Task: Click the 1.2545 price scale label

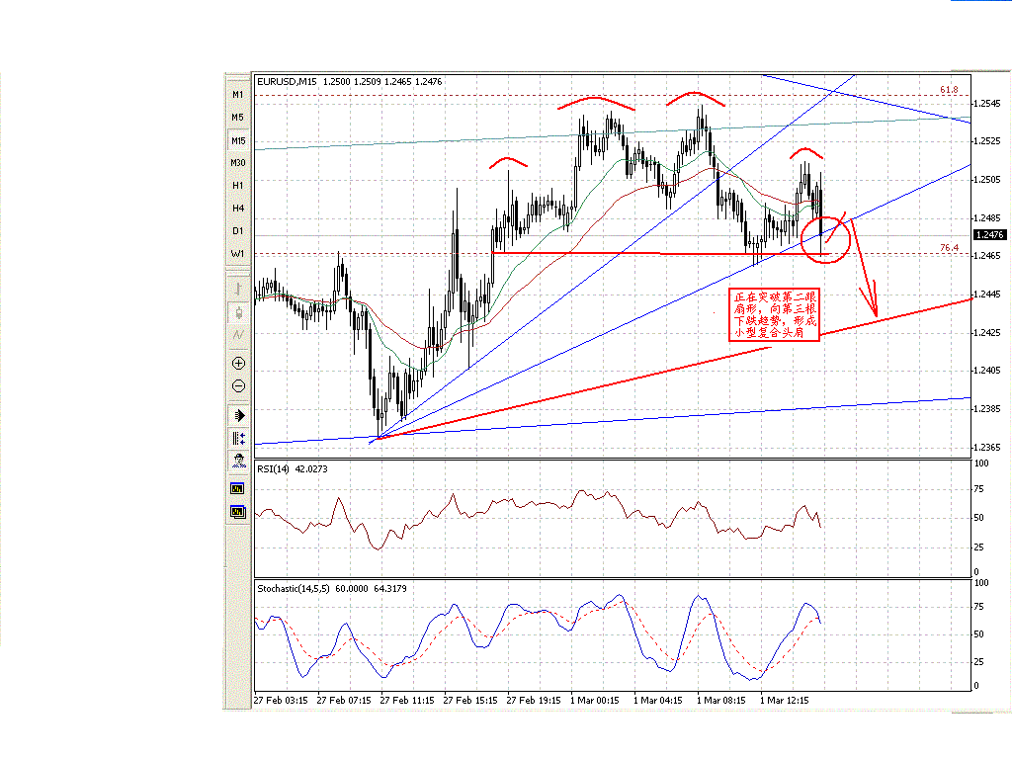Action: pyautogui.click(x=987, y=103)
